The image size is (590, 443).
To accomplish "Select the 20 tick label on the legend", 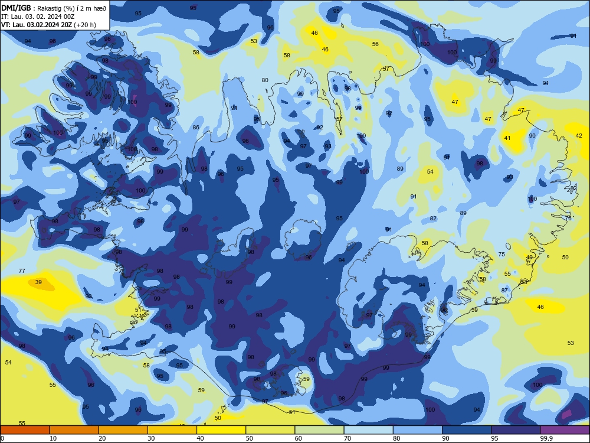I will click(x=102, y=438).
